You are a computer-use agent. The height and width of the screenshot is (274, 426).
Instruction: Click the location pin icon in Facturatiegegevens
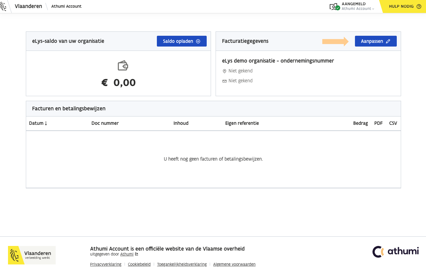225,71
